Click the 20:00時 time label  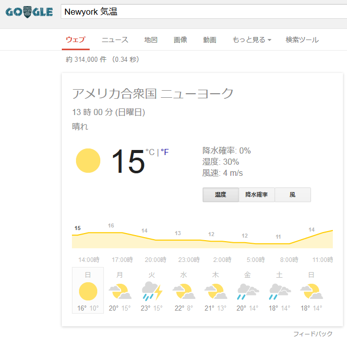click(x=156, y=259)
